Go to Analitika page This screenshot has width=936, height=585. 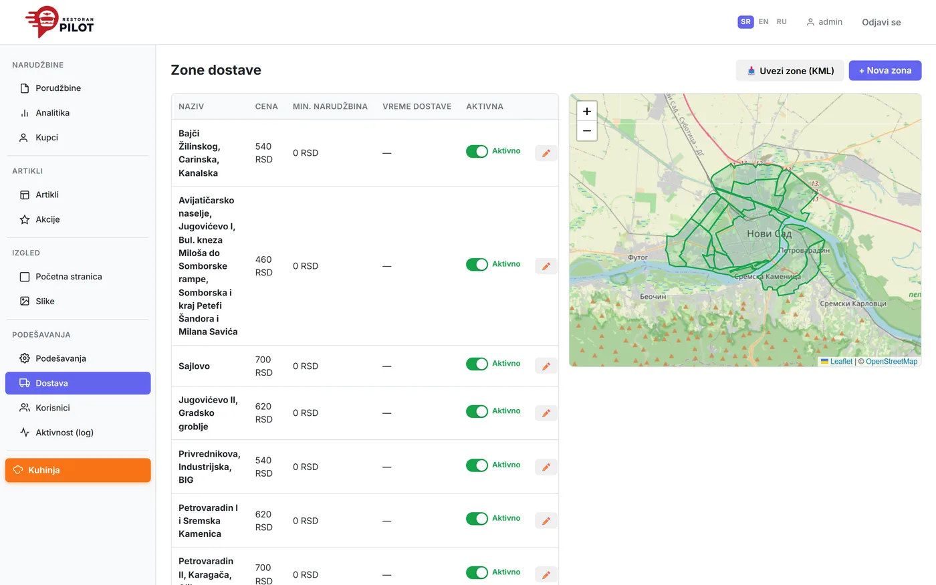78,113
